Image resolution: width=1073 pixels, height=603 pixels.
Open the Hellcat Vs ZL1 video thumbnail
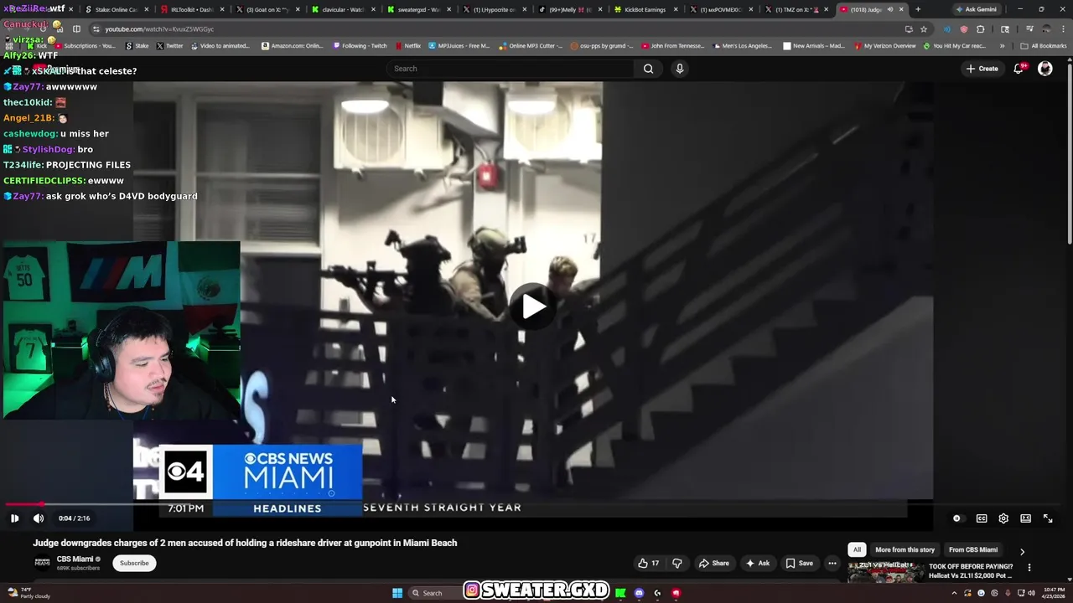tap(886, 573)
